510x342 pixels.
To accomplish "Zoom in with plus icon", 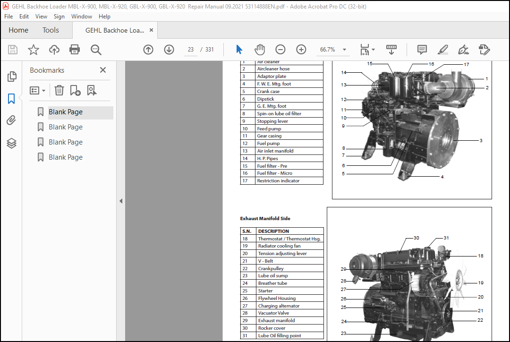I will coord(301,50).
